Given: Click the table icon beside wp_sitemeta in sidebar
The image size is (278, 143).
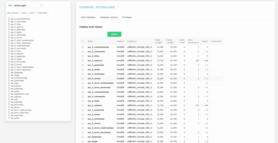Looking at the screenshot, I should (x=9, y=102).
